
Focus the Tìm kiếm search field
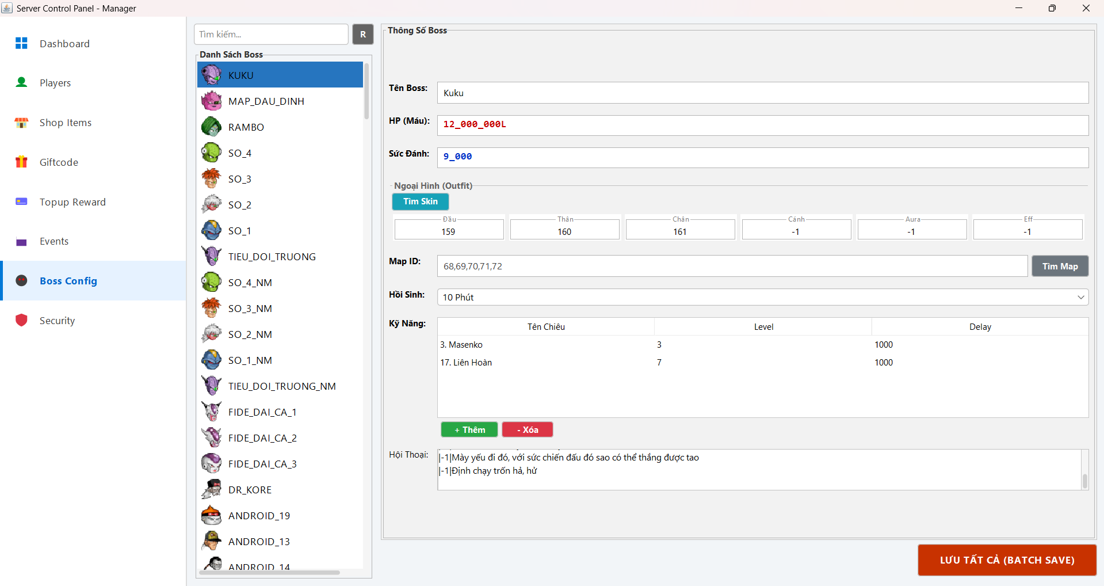[x=272, y=34]
